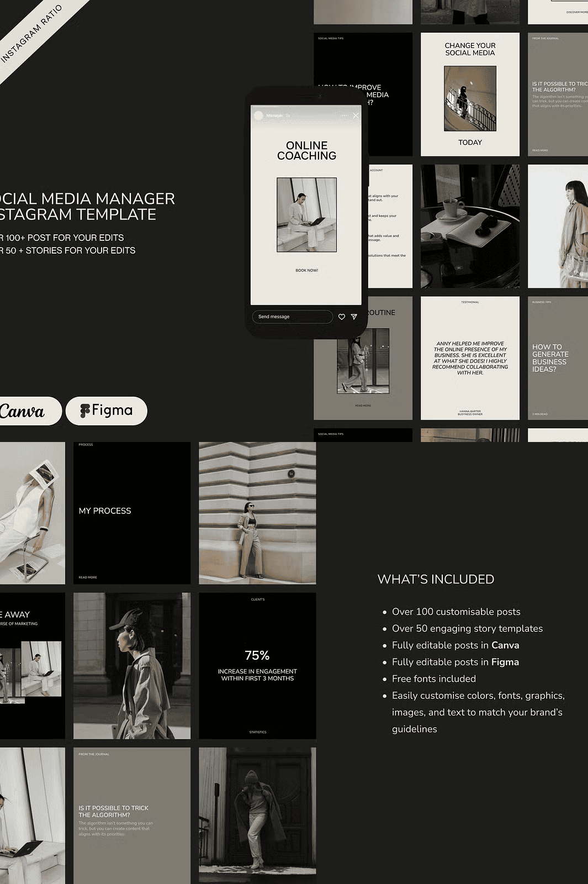588x884 pixels.
Task: Click the profile avatar in the story header
Action: 258,115
